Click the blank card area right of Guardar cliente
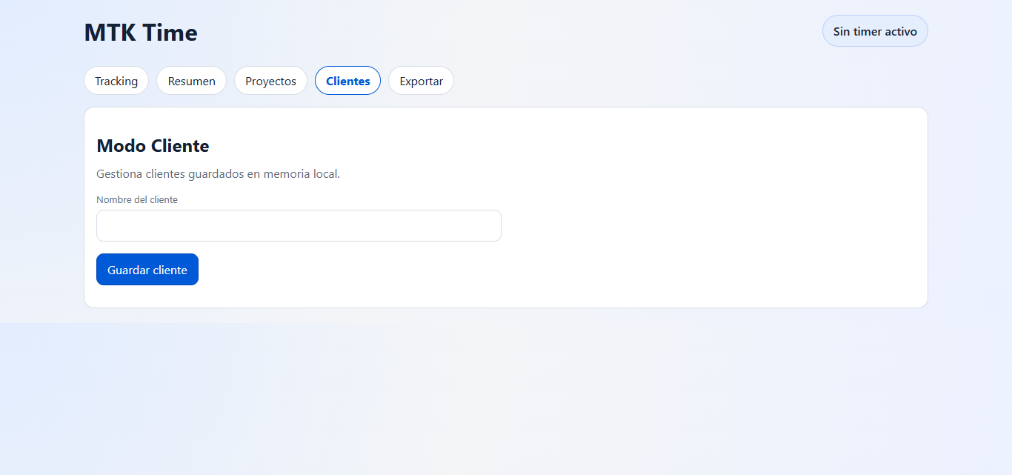The width and height of the screenshot is (1012, 475). (x=519, y=270)
